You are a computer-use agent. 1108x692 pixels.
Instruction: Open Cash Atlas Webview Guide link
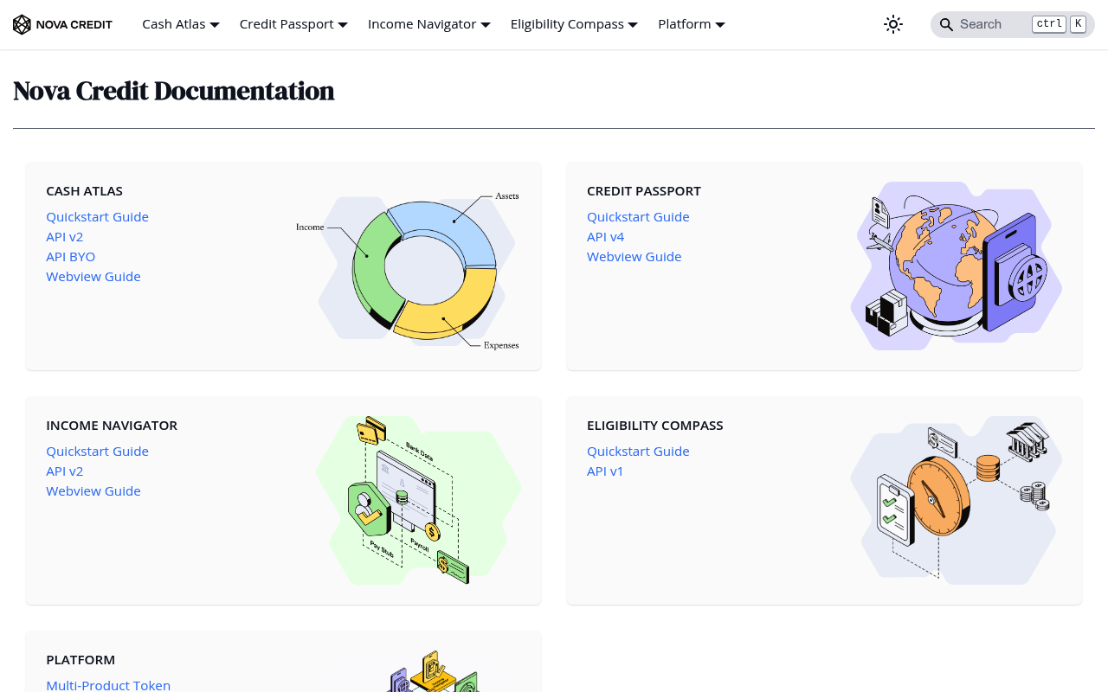93,277
